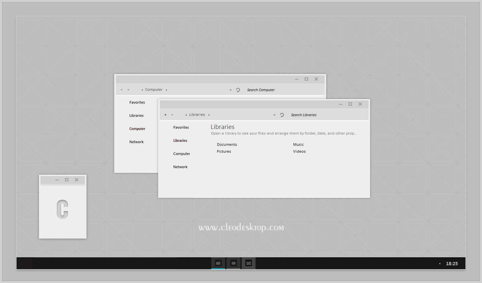The width and height of the screenshot is (482, 283).
Task: Select Libraries in Computer window sidebar
Action: [x=136, y=116]
